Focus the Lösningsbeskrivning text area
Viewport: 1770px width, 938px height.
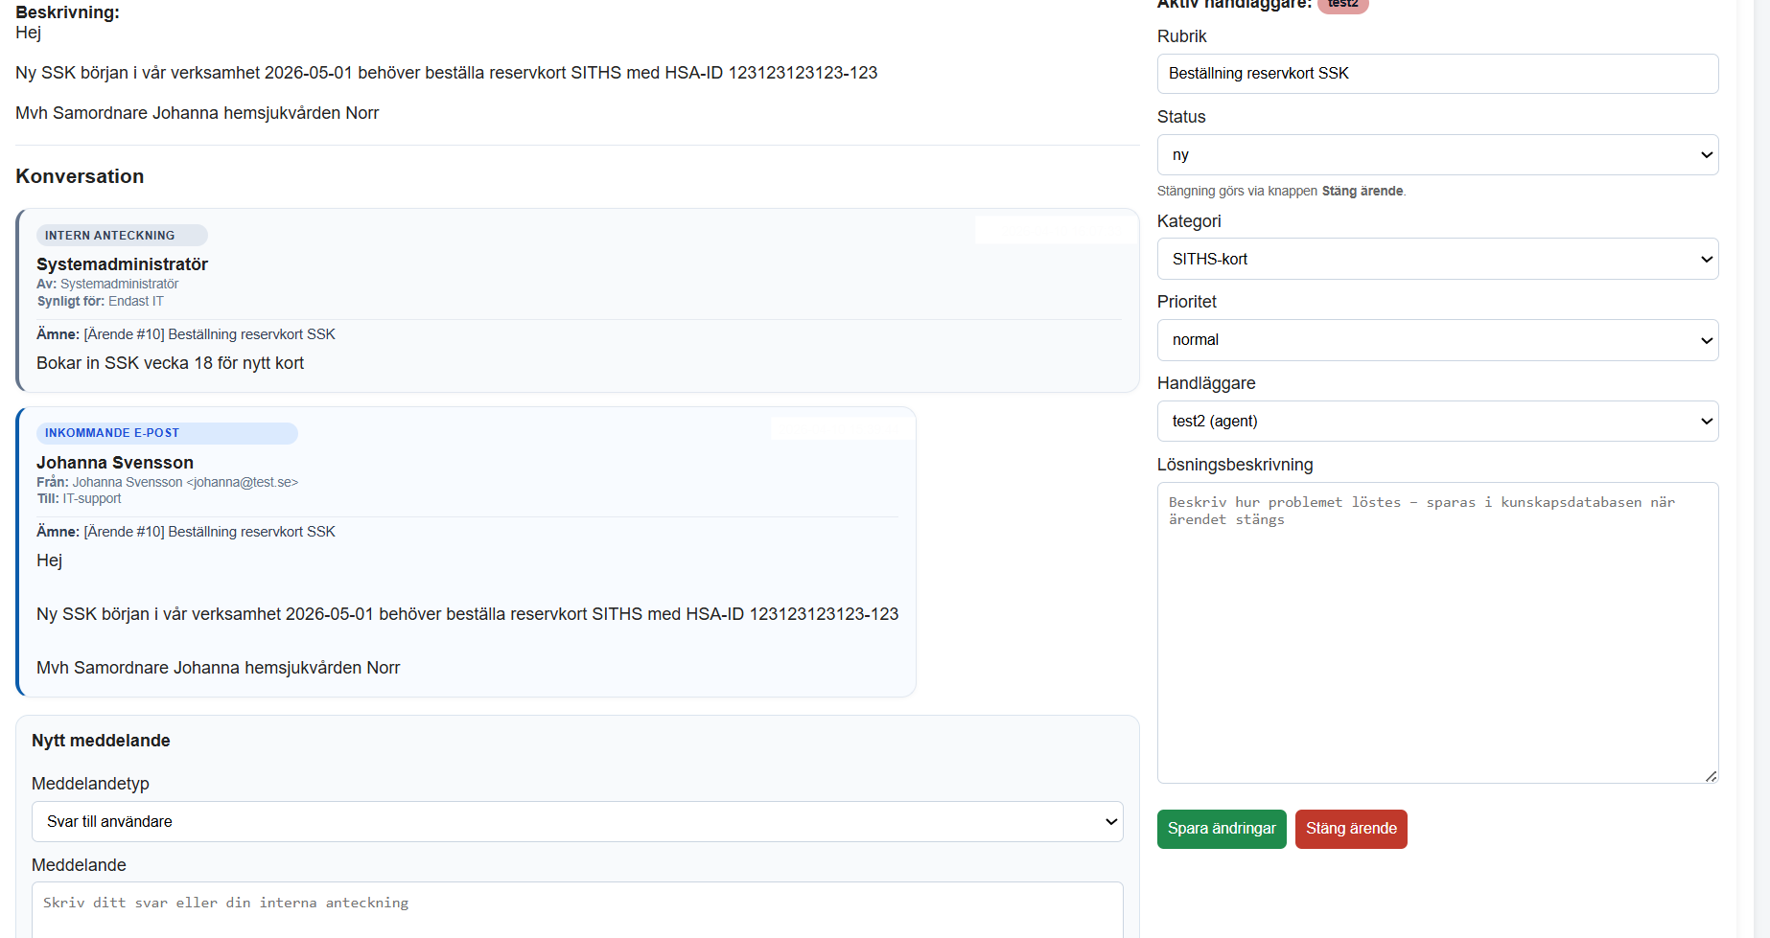[1436, 632]
